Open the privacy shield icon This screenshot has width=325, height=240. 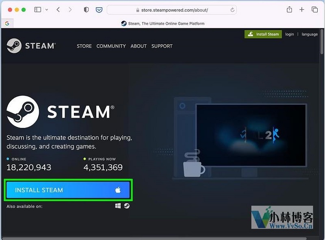point(86,10)
